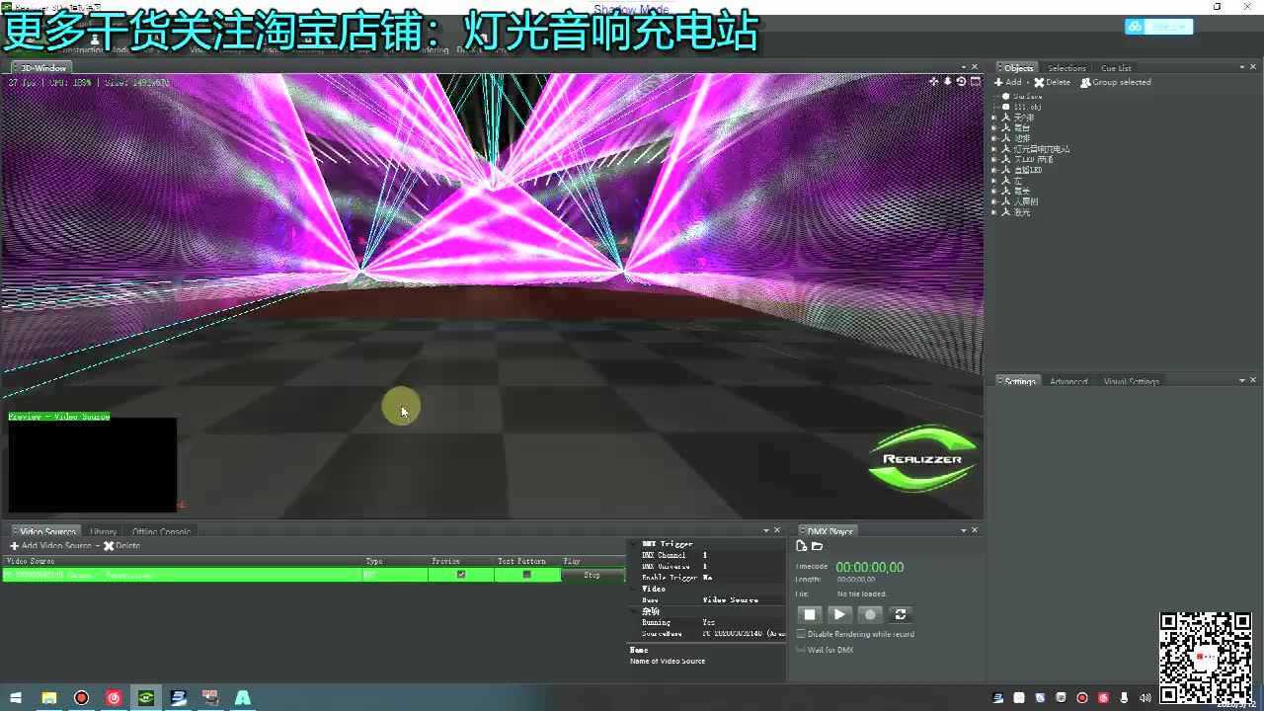The height and width of the screenshot is (711, 1264).
Task: Enable the Wait for DMX checkbox
Action: tap(801, 649)
